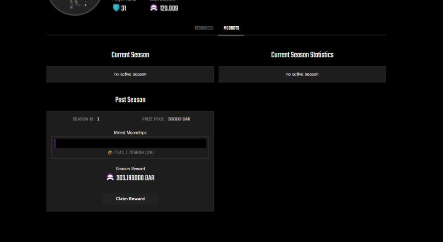Click the SEASON ID label
The image size is (443, 242).
[83, 119]
